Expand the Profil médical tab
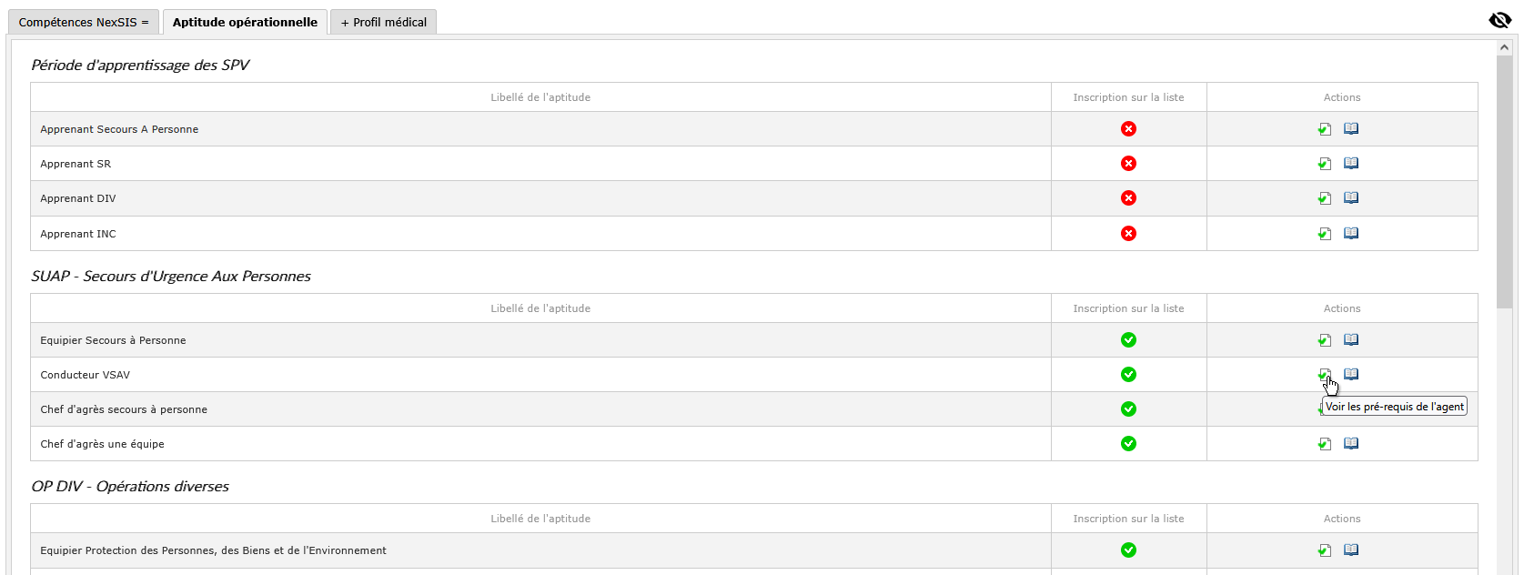 click(384, 22)
